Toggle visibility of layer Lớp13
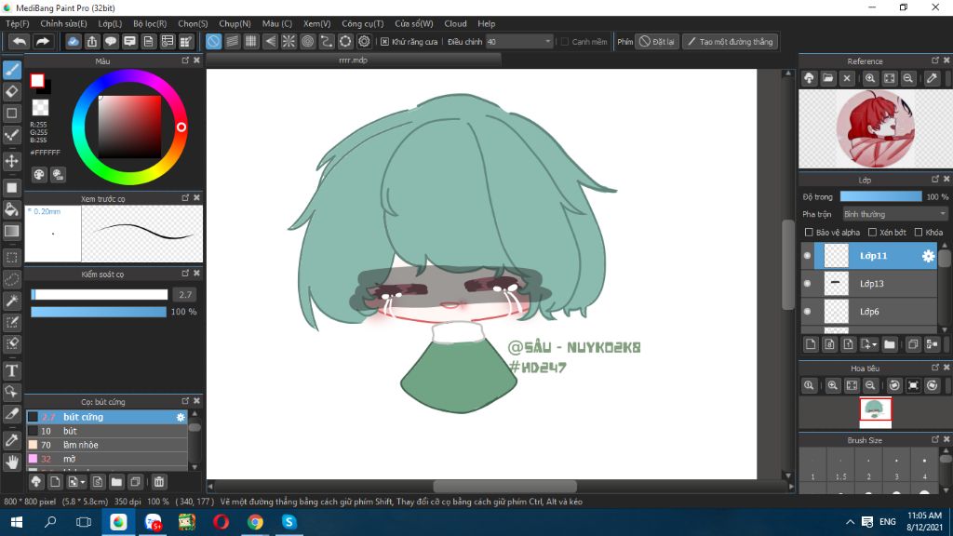The height and width of the screenshot is (536, 953). click(806, 283)
